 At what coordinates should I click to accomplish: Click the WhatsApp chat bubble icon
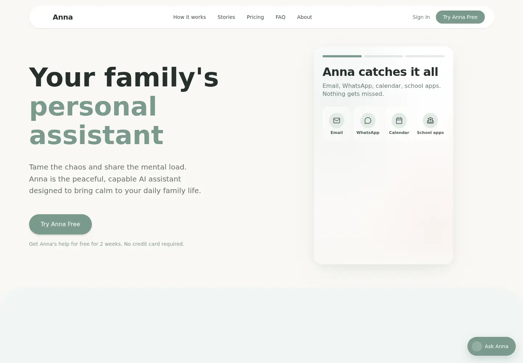368,121
